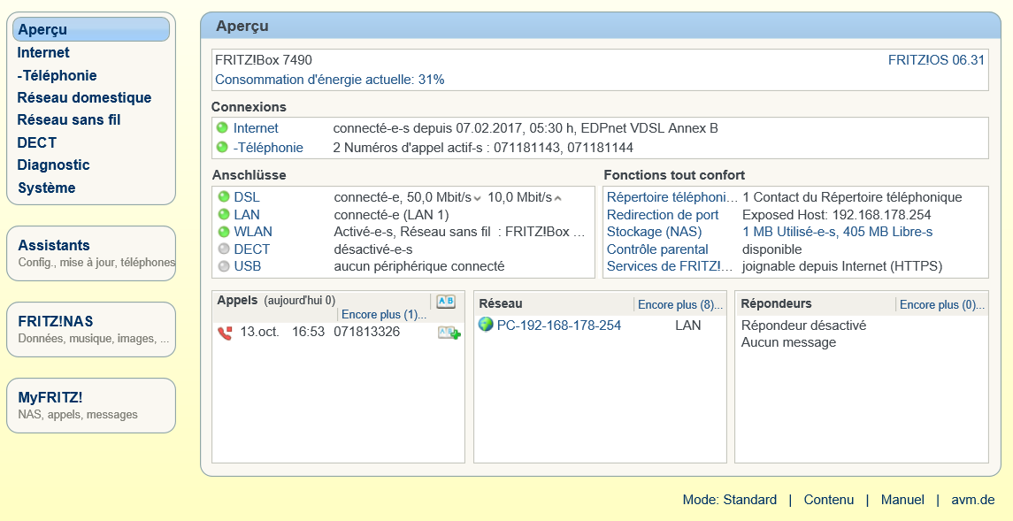Click FRITZ!Box 7490 model name
1013x521 pixels.
[264, 60]
